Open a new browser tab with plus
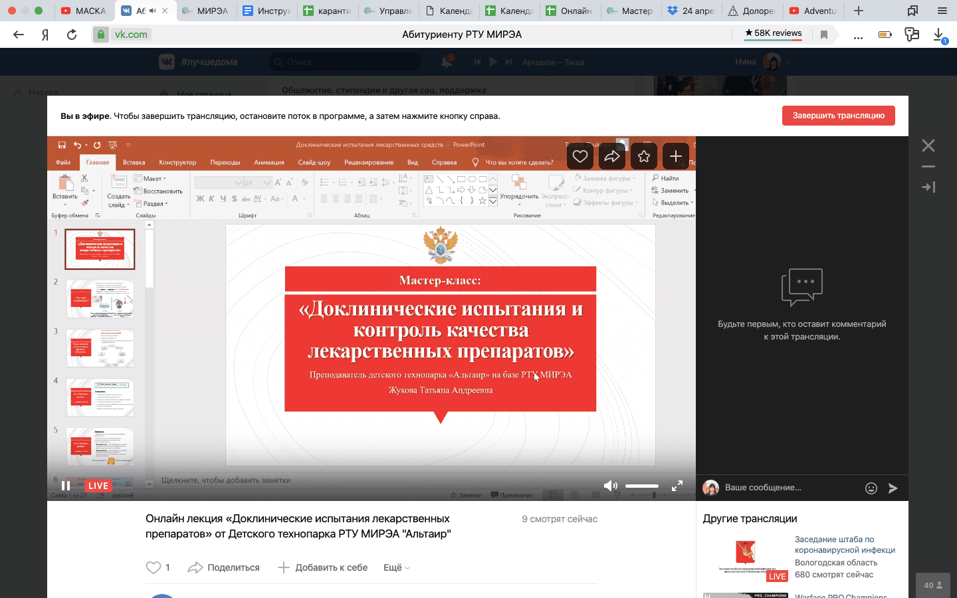The height and width of the screenshot is (598, 957). point(859,11)
